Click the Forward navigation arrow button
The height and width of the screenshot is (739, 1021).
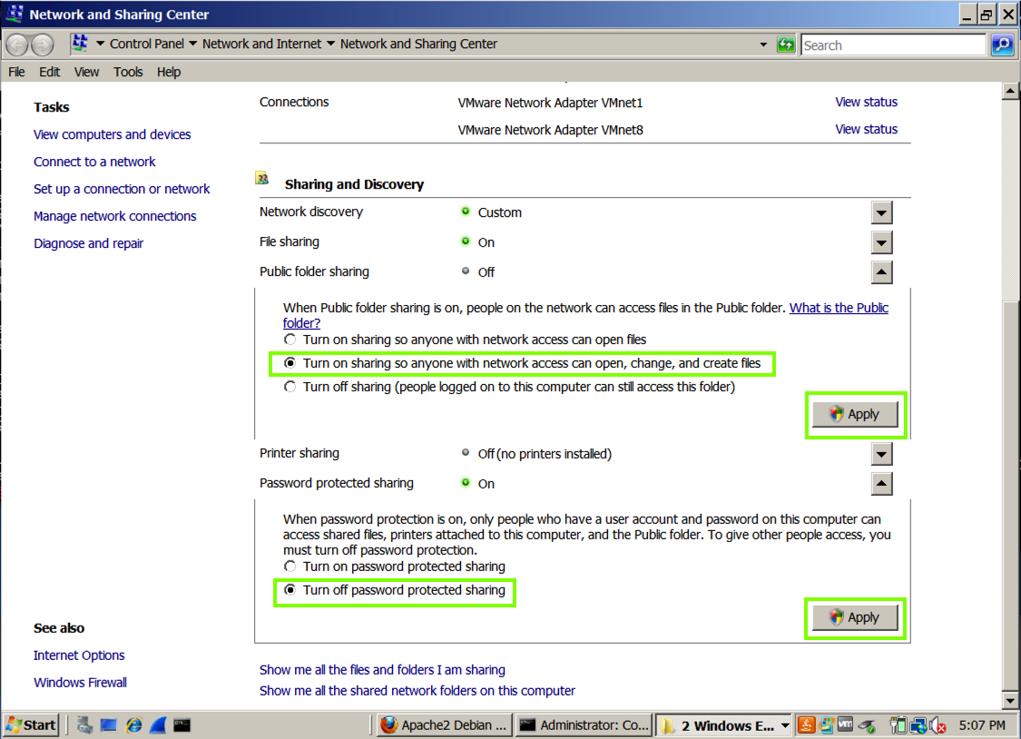click(x=43, y=44)
